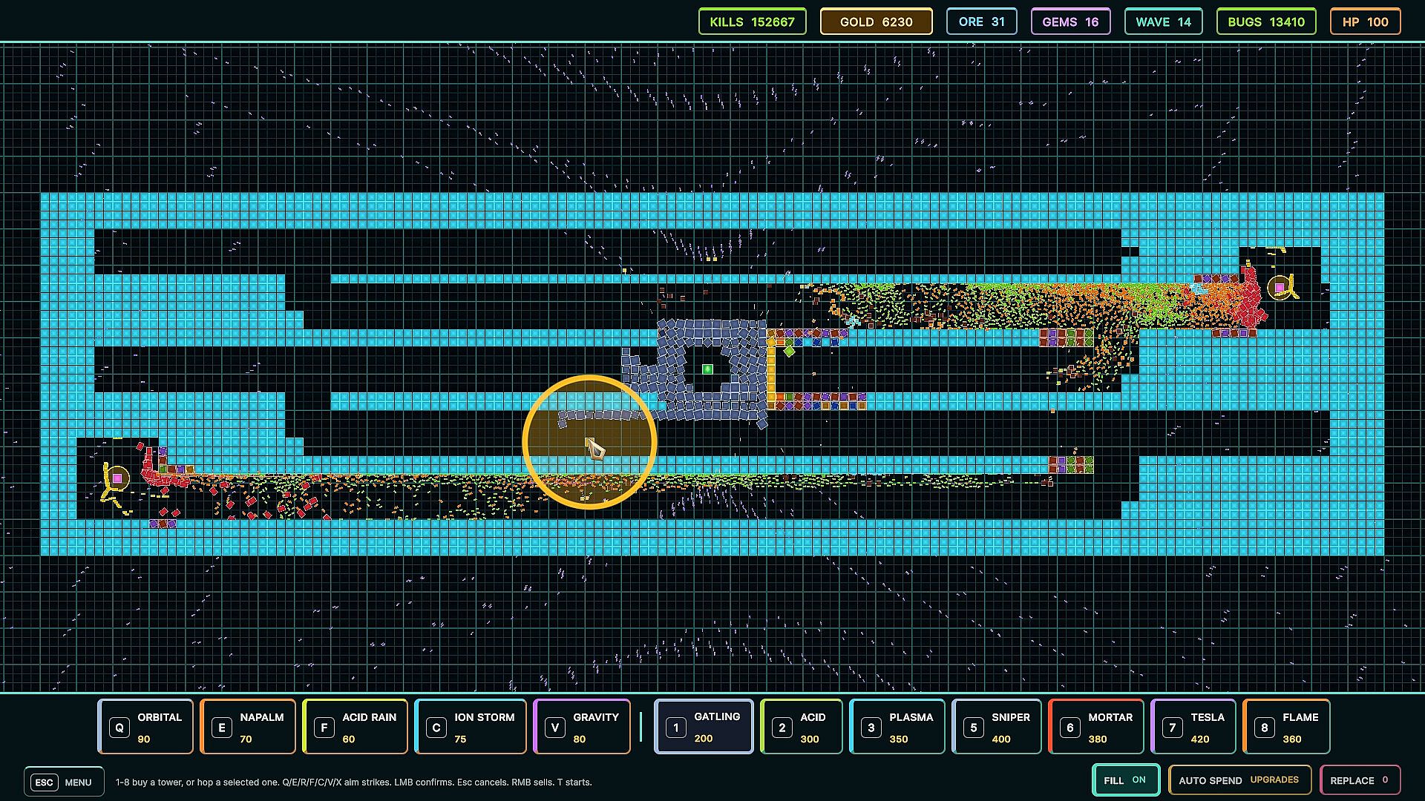1425x801 pixels.
Task: Choose the Acid Rain strike
Action: pos(355,727)
